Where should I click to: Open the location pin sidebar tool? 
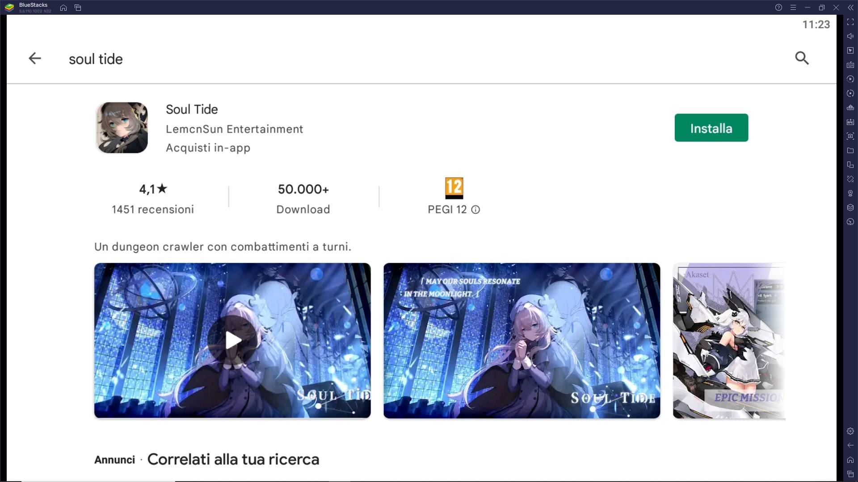(x=850, y=193)
